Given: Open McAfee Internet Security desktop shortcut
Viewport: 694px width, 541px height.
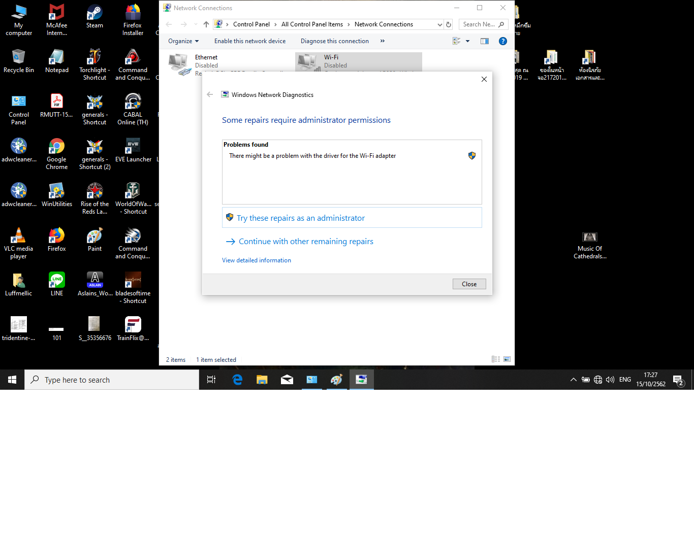Looking at the screenshot, I should coord(57,20).
